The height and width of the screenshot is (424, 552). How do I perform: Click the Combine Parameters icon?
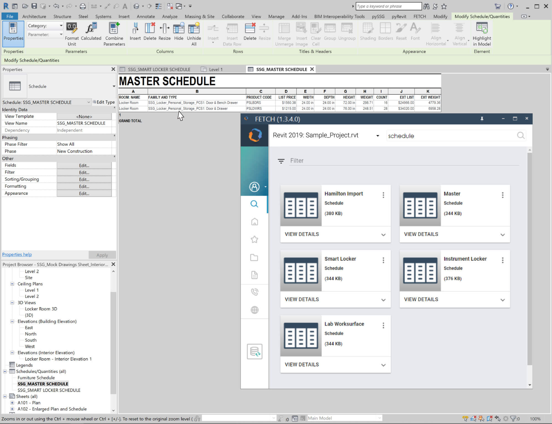pos(114,28)
